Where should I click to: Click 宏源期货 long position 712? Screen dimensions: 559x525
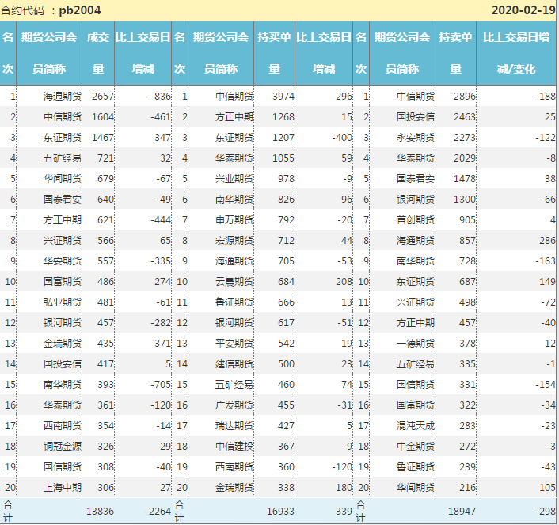(x=287, y=241)
